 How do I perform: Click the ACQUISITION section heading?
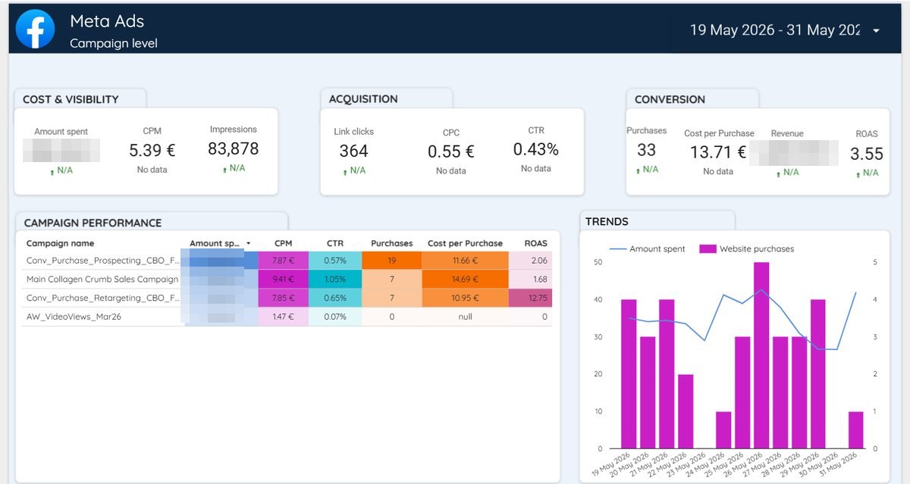[x=363, y=99]
